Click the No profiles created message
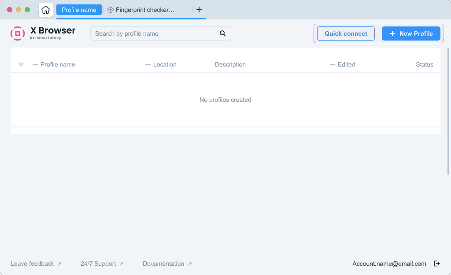This screenshot has width=451, height=275. pyautogui.click(x=225, y=100)
